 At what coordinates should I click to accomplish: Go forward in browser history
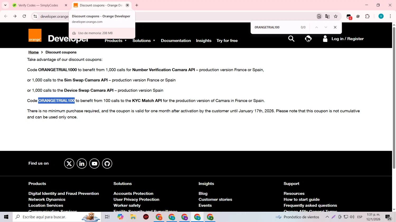point(15,16)
